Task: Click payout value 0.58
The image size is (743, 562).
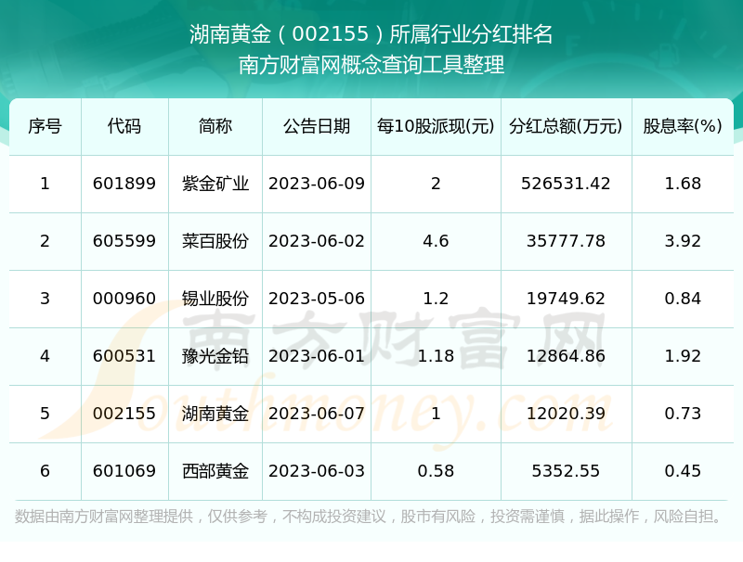Action: point(436,471)
